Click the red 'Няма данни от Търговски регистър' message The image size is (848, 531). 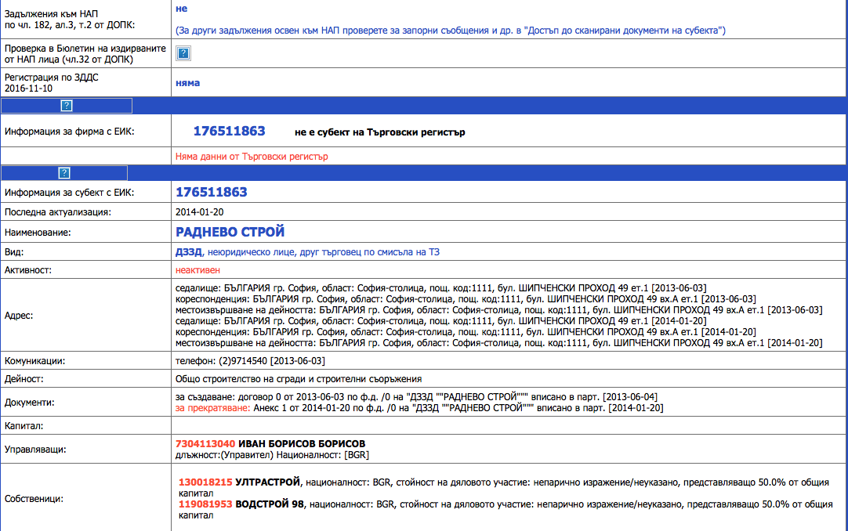coord(252,157)
